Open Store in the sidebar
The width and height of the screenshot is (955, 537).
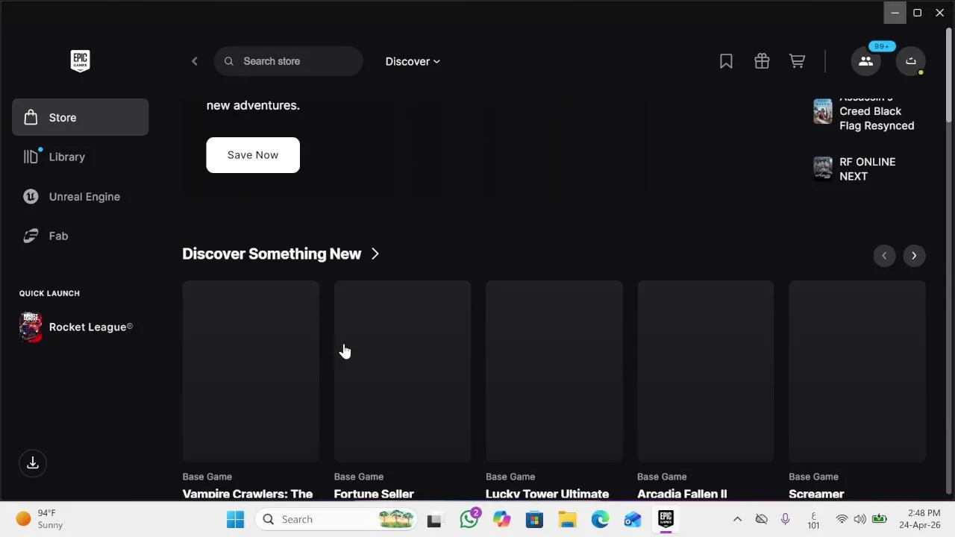(x=80, y=117)
